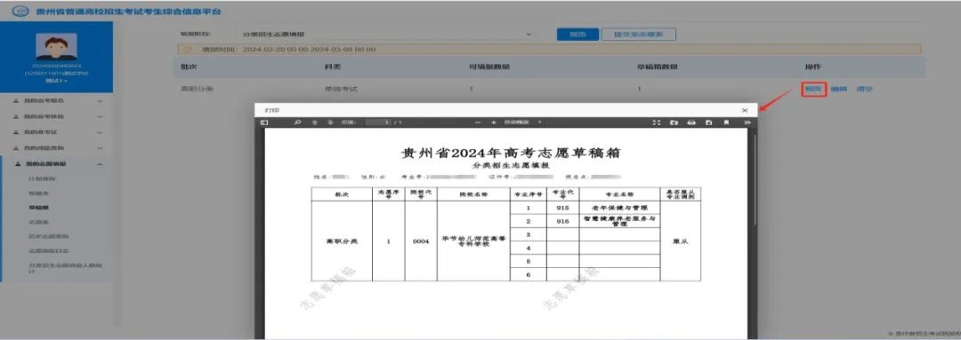Zoom out with the minus icon

tap(478, 123)
